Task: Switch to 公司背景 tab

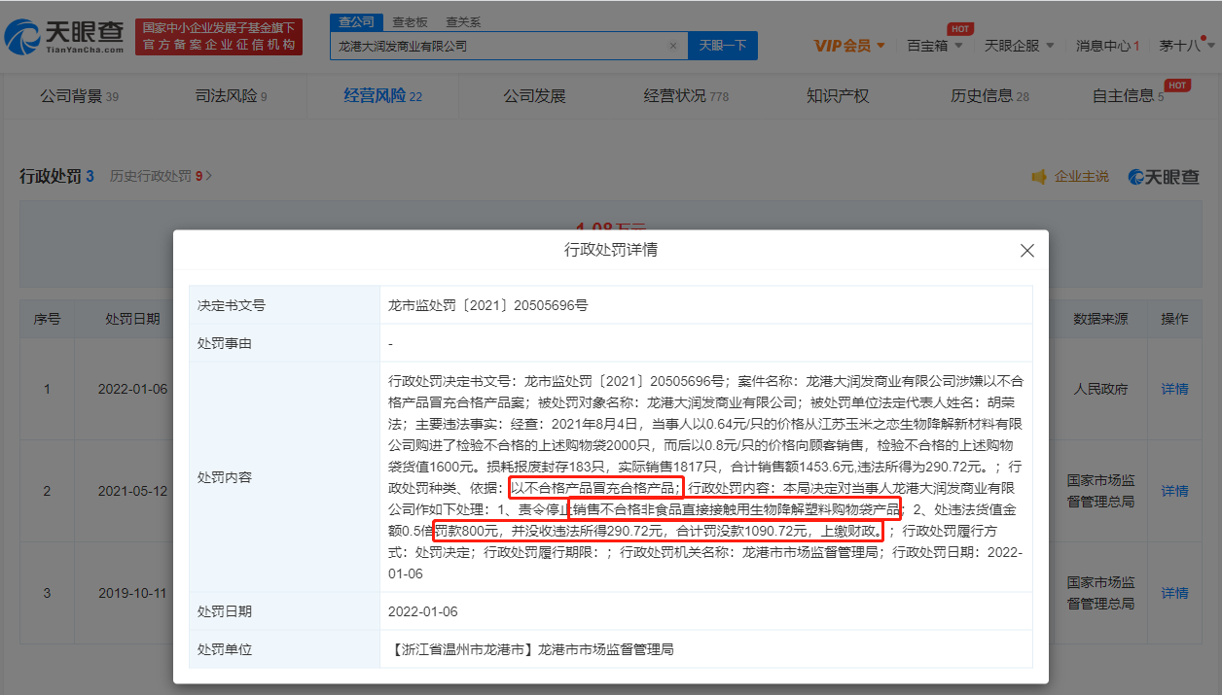Action: pyautogui.click(x=79, y=96)
